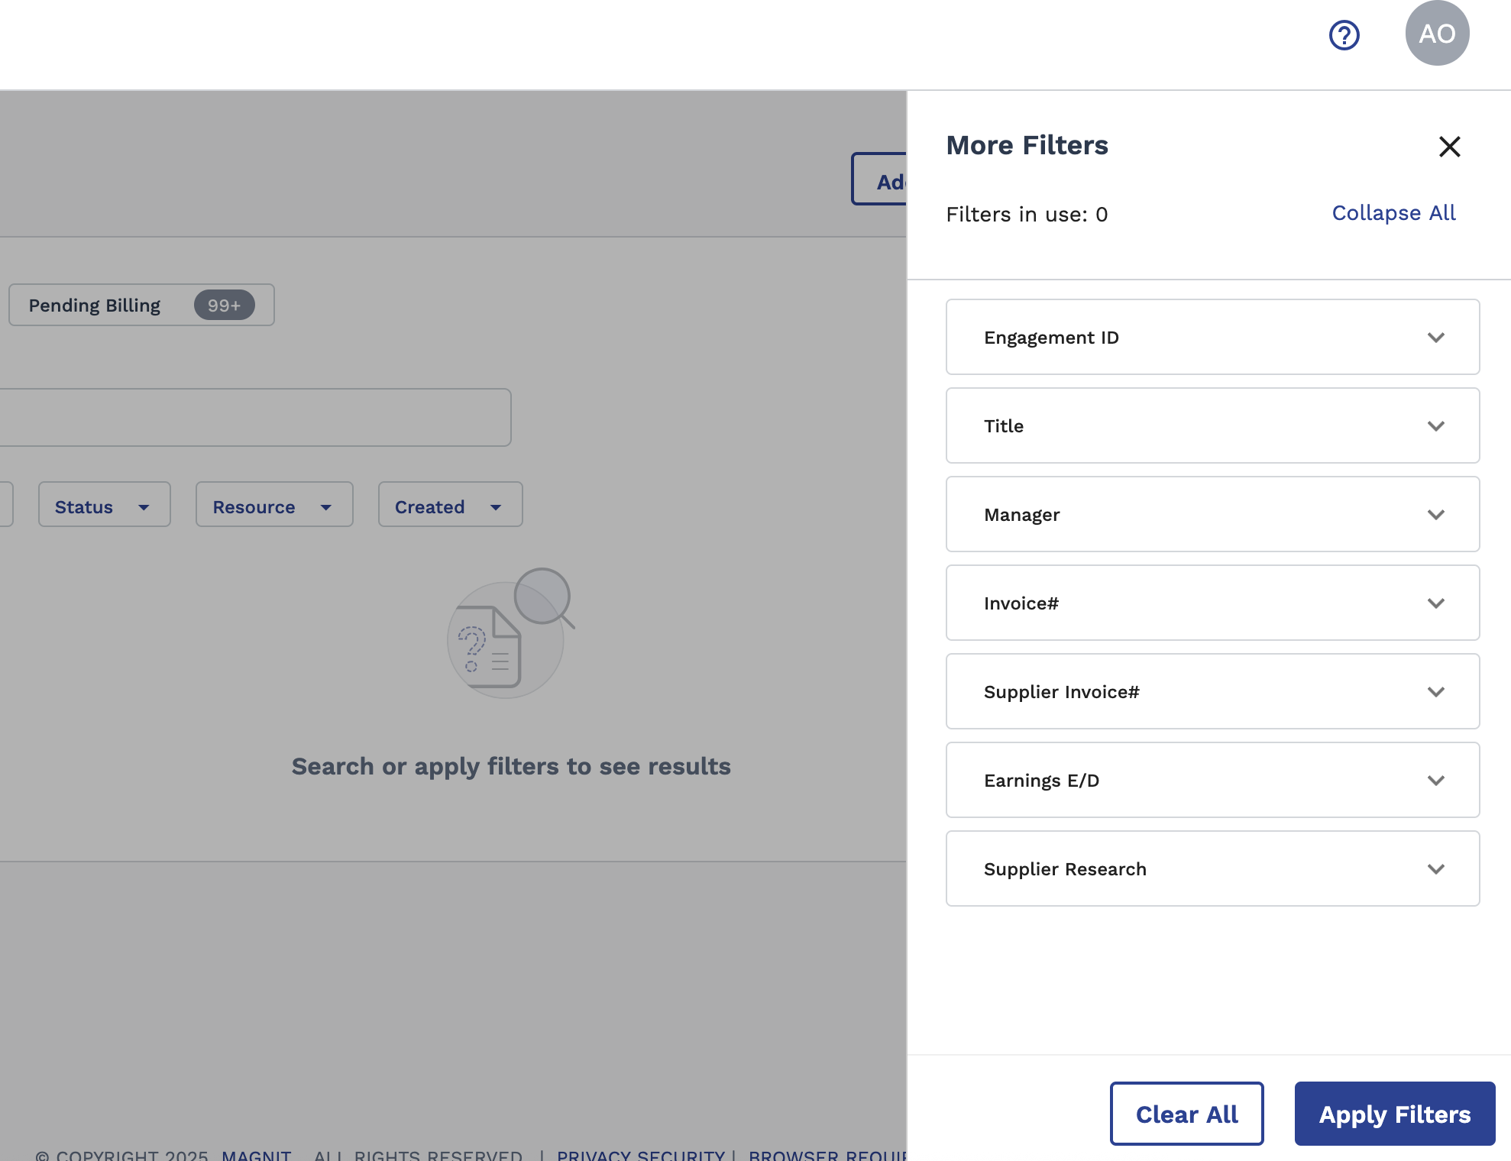Click the 99+ count badge
The height and width of the screenshot is (1161, 1511).
tap(224, 306)
